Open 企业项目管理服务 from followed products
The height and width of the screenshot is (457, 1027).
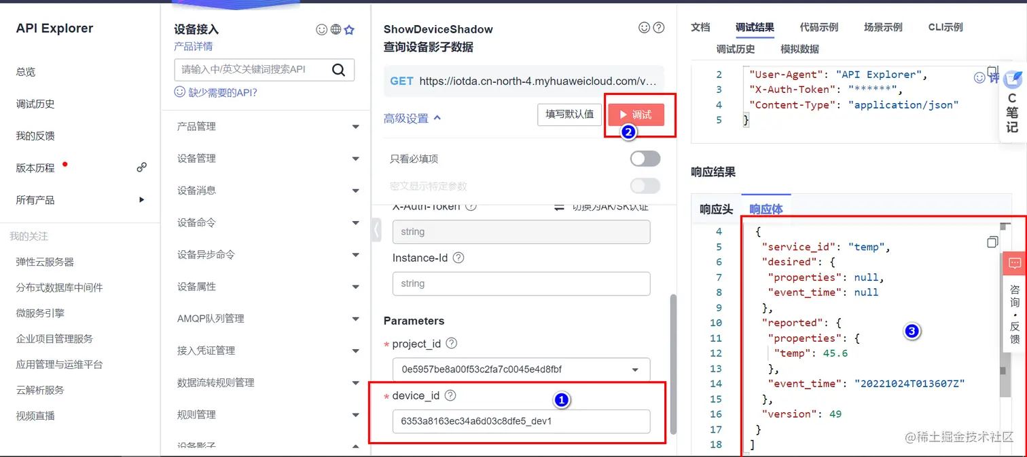click(x=54, y=338)
